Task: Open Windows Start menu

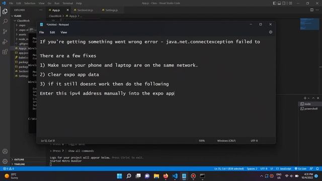Action: coord(119,176)
